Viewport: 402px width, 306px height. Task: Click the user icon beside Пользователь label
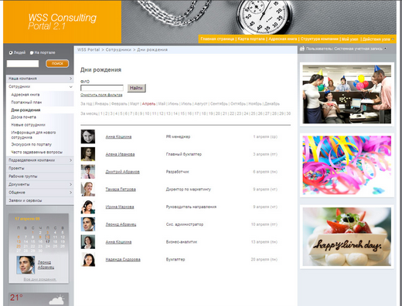click(302, 49)
